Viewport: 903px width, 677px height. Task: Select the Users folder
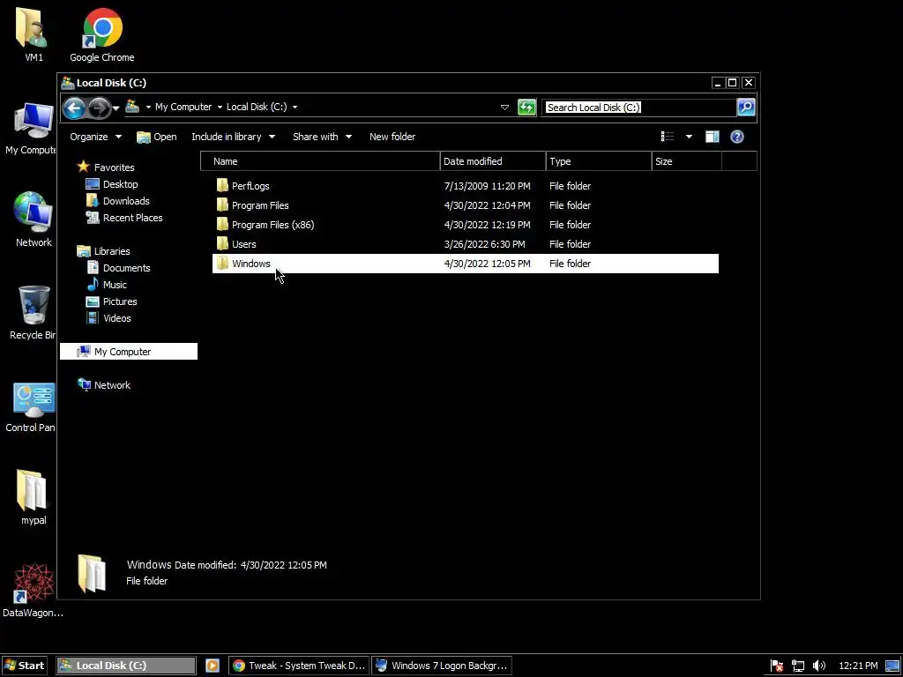(243, 244)
